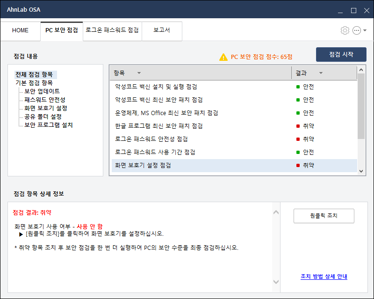Select row 화면 보호기 설정 점검
The width and height of the screenshot is (374, 299).
[x=234, y=165]
